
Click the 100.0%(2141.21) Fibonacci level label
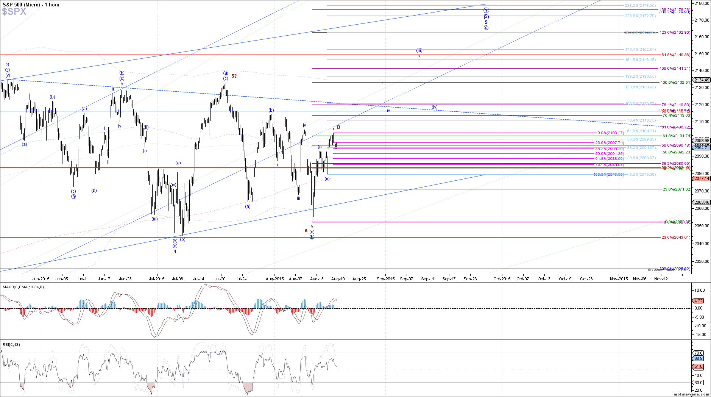coord(675,69)
